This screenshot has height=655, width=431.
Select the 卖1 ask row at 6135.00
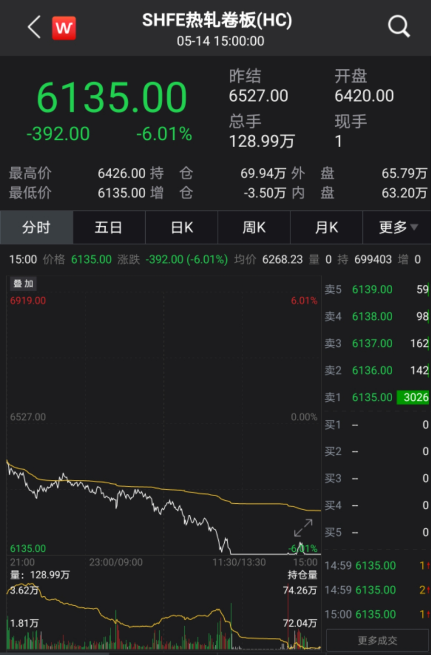pos(376,397)
